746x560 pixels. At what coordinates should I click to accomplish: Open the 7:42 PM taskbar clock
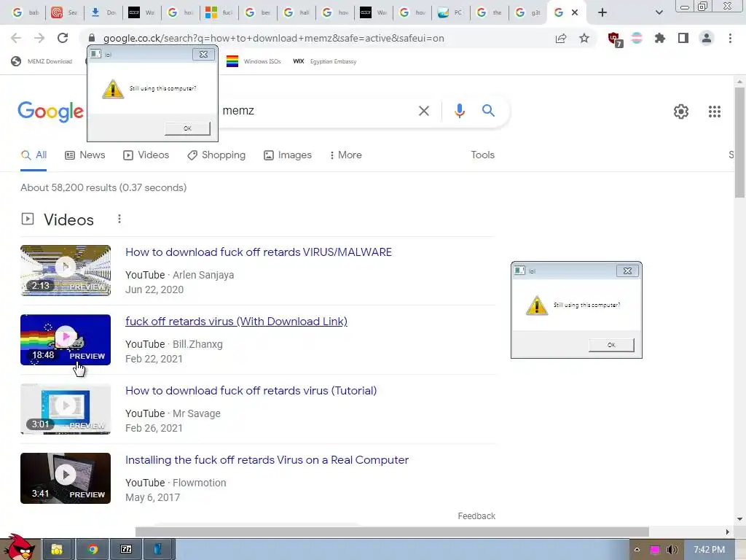pos(709,550)
